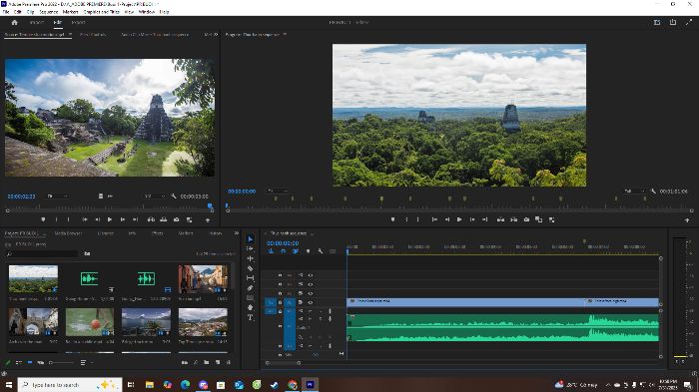Select the Selection tool in the toolbox

[250, 239]
